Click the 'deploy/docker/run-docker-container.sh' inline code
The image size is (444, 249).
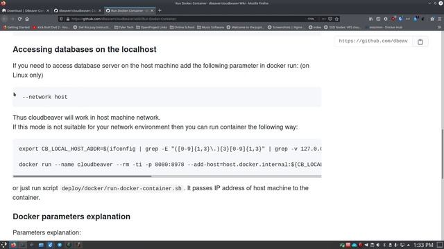pyautogui.click(x=121, y=188)
